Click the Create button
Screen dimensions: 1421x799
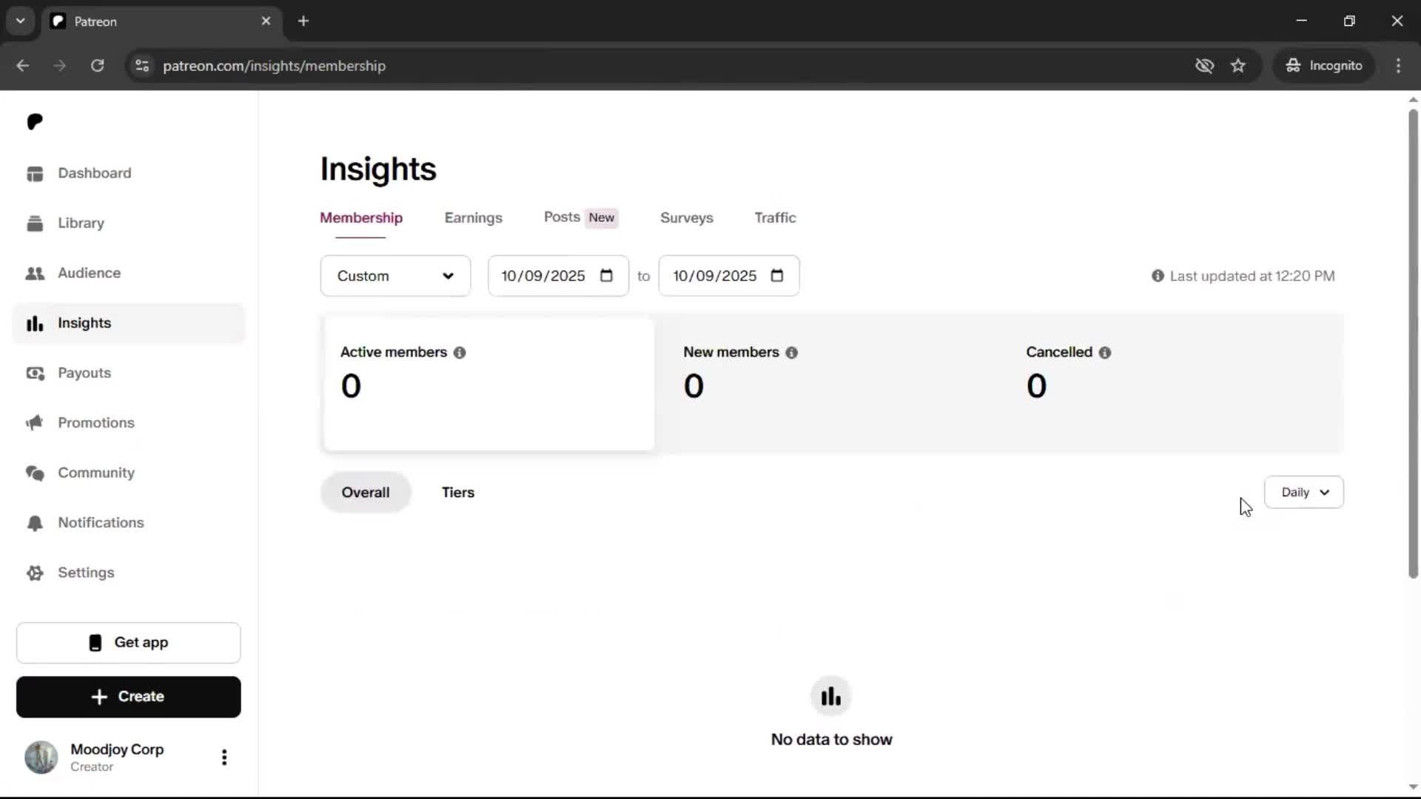click(129, 697)
